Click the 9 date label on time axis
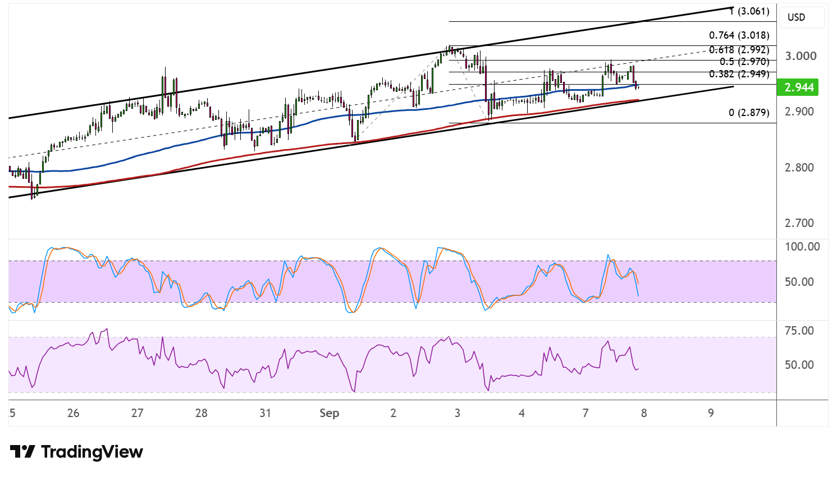Screen dimensions: 837x477 (x=711, y=413)
